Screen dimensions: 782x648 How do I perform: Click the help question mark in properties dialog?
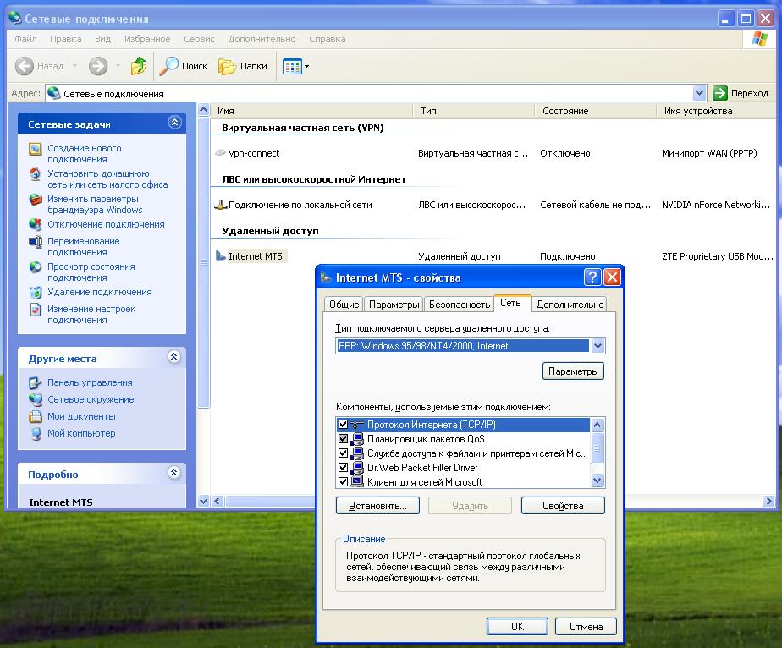[x=592, y=277]
